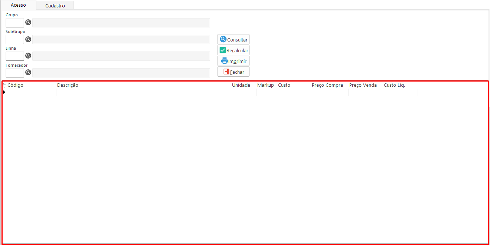Click the Consultar button

233,39
